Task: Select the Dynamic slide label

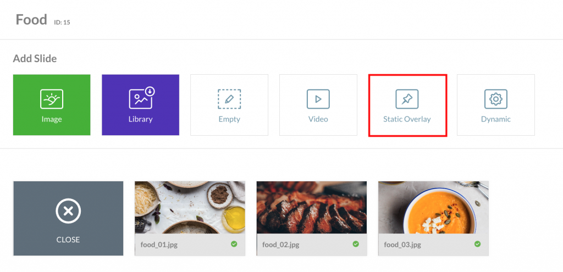Action: [x=496, y=119]
